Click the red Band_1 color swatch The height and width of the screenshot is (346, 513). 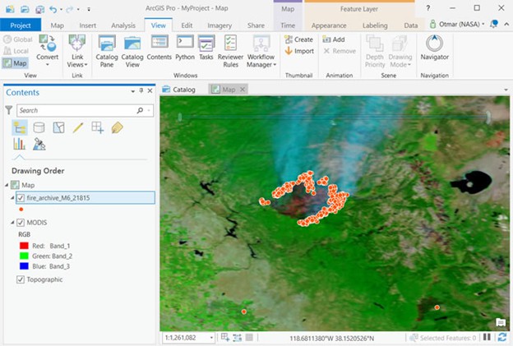(x=24, y=245)
